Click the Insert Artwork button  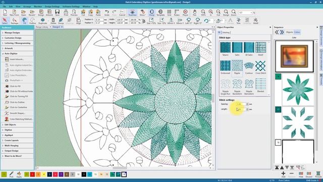point(17,59)
